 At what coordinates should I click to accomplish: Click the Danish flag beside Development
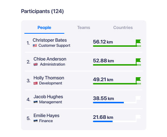click(36, 83)
